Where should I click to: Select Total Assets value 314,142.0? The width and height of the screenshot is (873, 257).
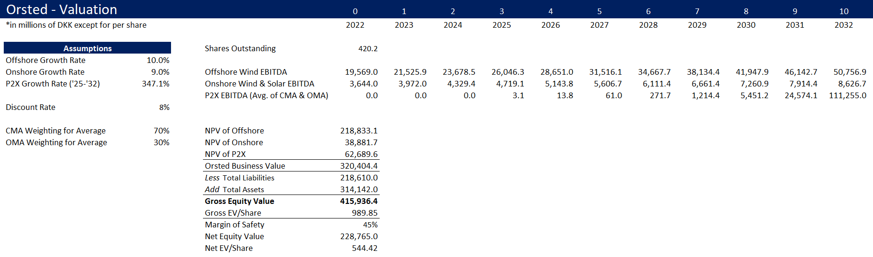tap(359, 189)
